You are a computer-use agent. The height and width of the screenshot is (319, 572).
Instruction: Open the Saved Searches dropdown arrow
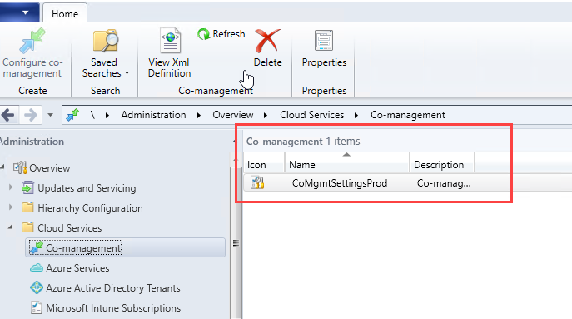pos(127,73)
